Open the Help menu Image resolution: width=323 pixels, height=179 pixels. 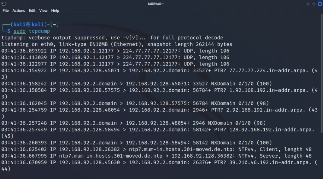tap(55, 10)
